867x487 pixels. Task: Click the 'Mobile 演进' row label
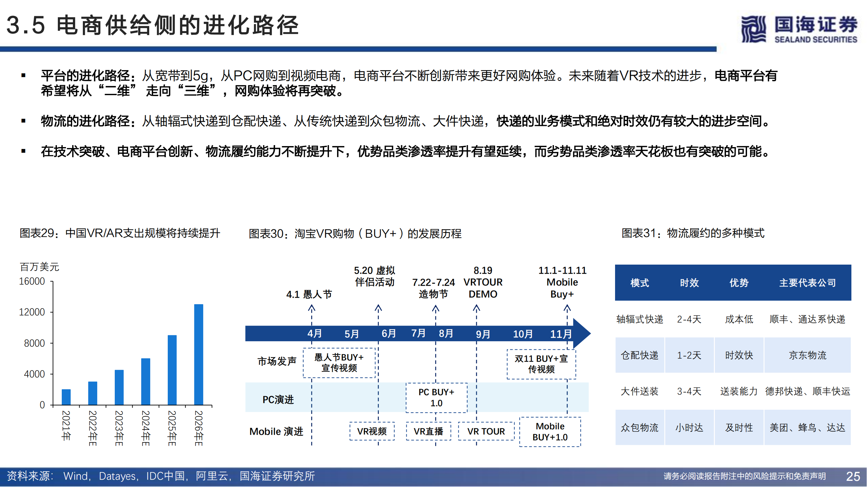point(276,432)
